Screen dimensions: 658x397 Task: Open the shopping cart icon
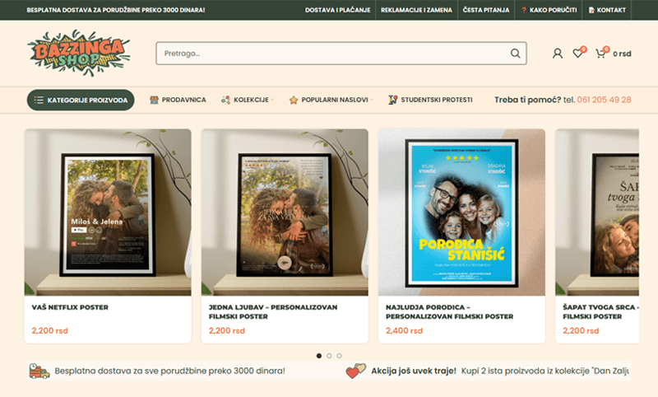coord(600,54)
